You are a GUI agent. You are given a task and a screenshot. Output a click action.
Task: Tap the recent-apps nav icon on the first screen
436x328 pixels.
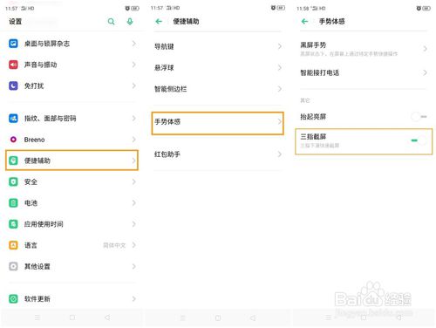pos(37,318)
